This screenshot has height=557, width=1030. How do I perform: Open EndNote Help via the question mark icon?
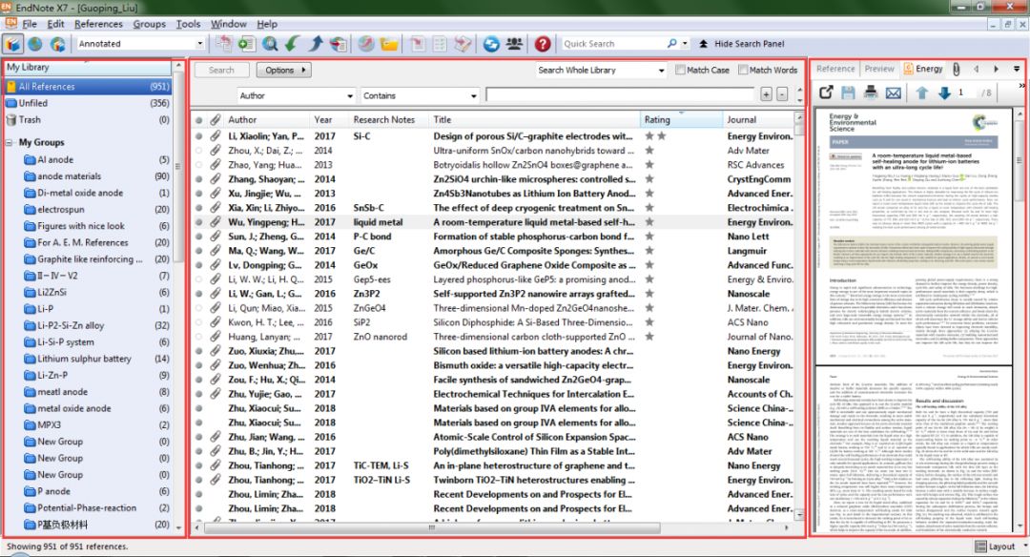542,44
